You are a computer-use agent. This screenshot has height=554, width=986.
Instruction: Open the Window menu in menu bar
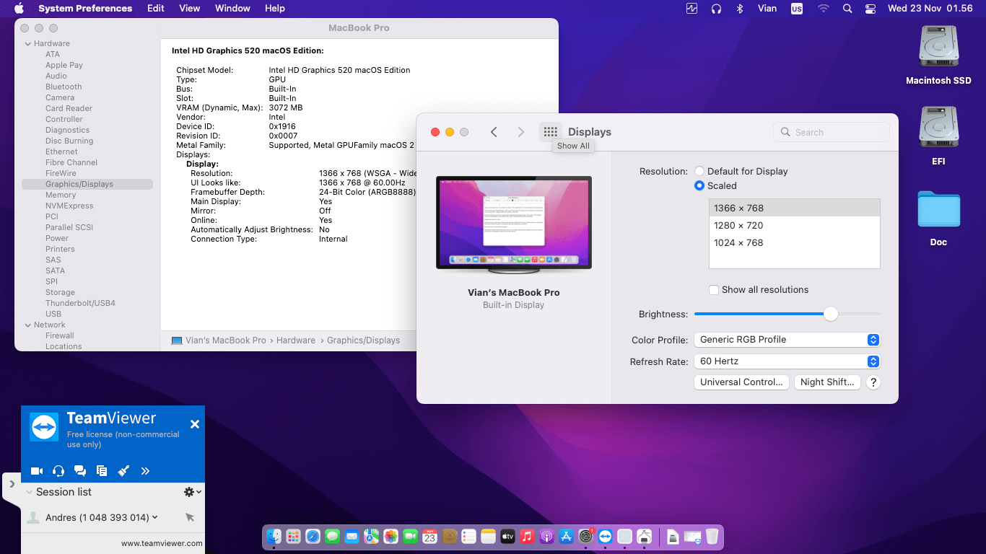tap(232, 9)
